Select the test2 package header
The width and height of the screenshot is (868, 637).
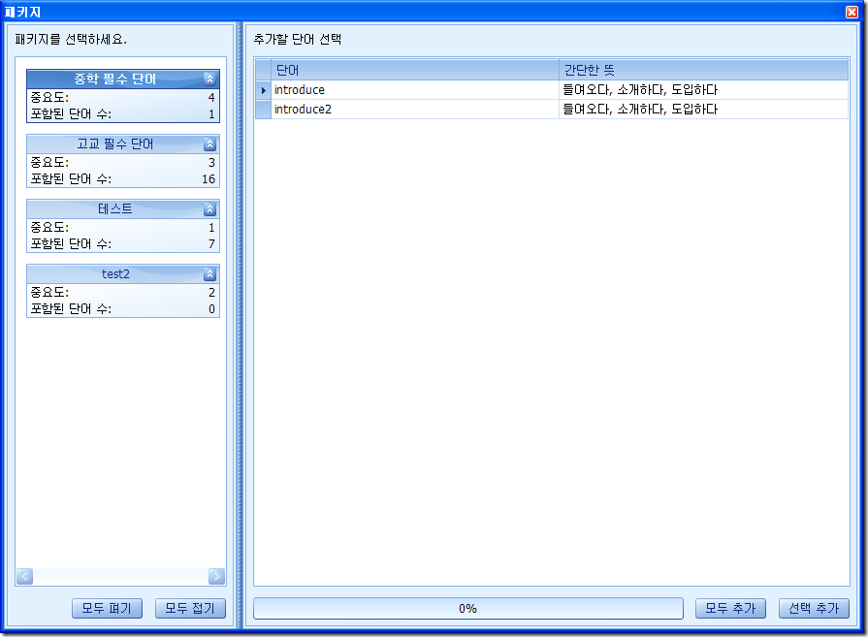click(x=123, y=274)
